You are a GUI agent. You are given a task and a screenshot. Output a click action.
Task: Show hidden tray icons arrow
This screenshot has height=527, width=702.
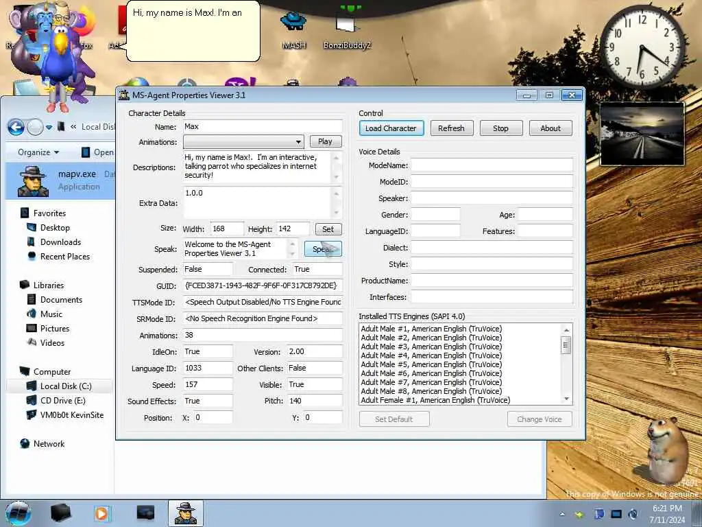click(562, 514)
